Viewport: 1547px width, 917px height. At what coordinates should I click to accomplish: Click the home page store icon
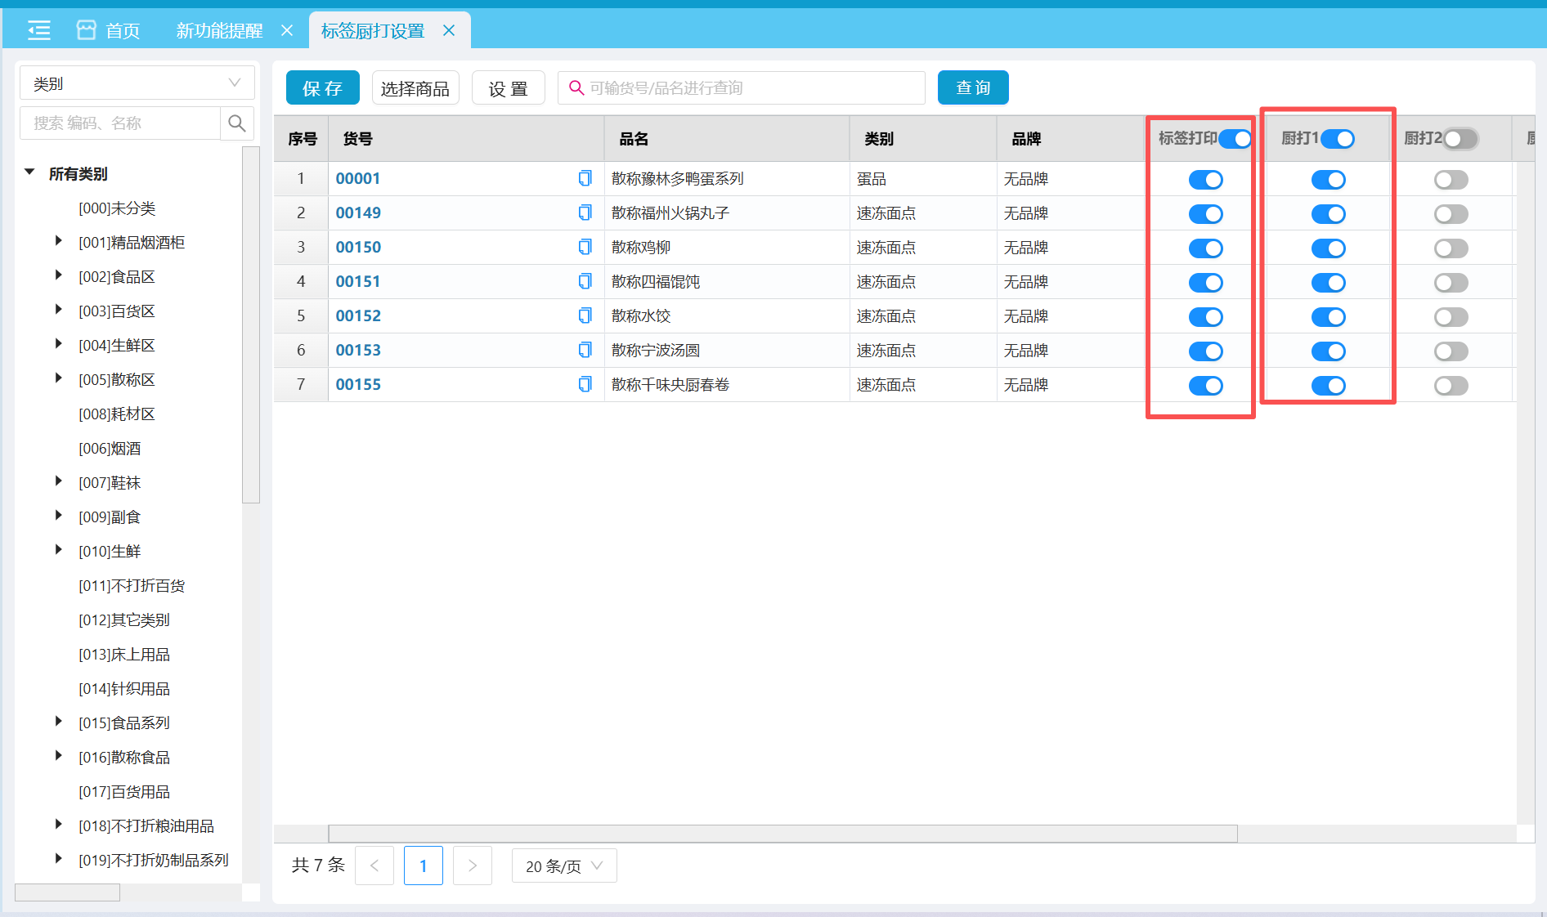(86, 30)
